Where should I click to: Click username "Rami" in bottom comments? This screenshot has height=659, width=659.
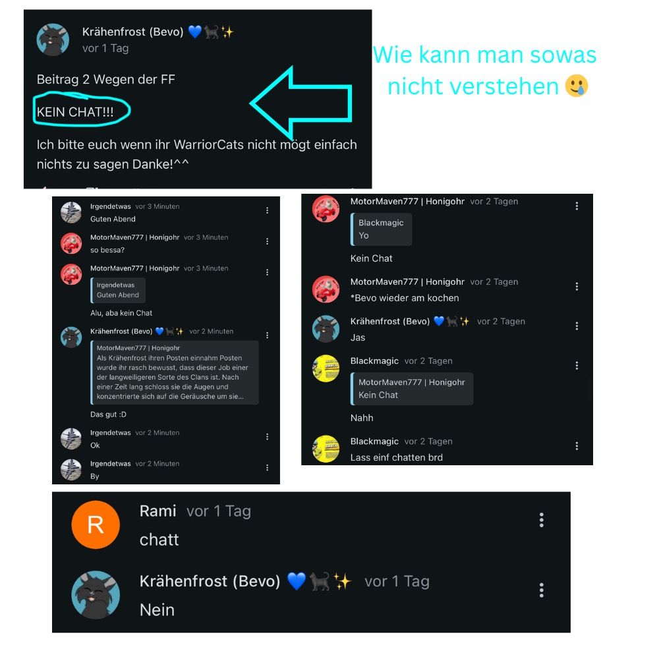pyautogui.click(x=158, y=511)
